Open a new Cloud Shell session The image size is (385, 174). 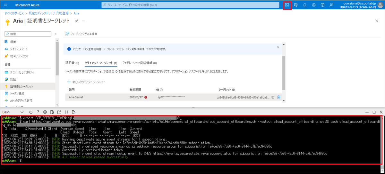point(59,112)
